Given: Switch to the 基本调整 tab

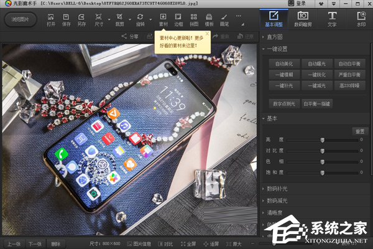Looking at the screenshot, I should click(274, 19).
